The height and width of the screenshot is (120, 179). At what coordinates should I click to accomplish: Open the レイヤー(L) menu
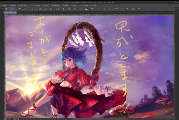click(x=46, y=6)
